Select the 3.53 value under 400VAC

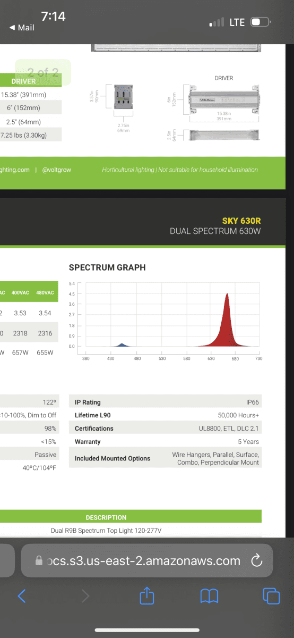(x=20, y=313)
